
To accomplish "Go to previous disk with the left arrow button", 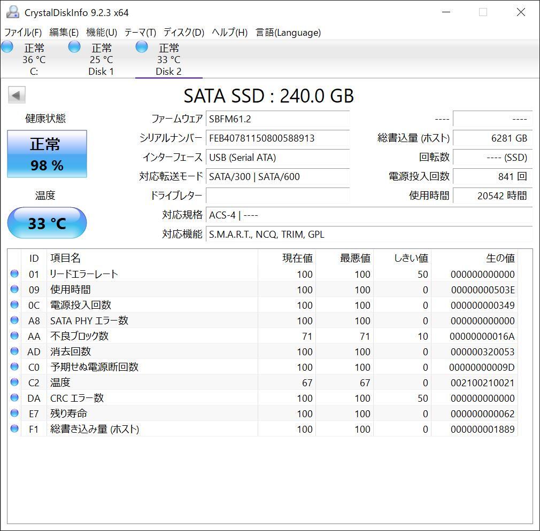I will click(17, 95).
